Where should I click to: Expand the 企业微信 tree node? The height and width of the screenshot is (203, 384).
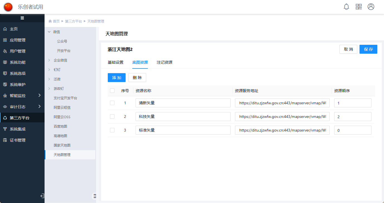[x=49, y=60]
